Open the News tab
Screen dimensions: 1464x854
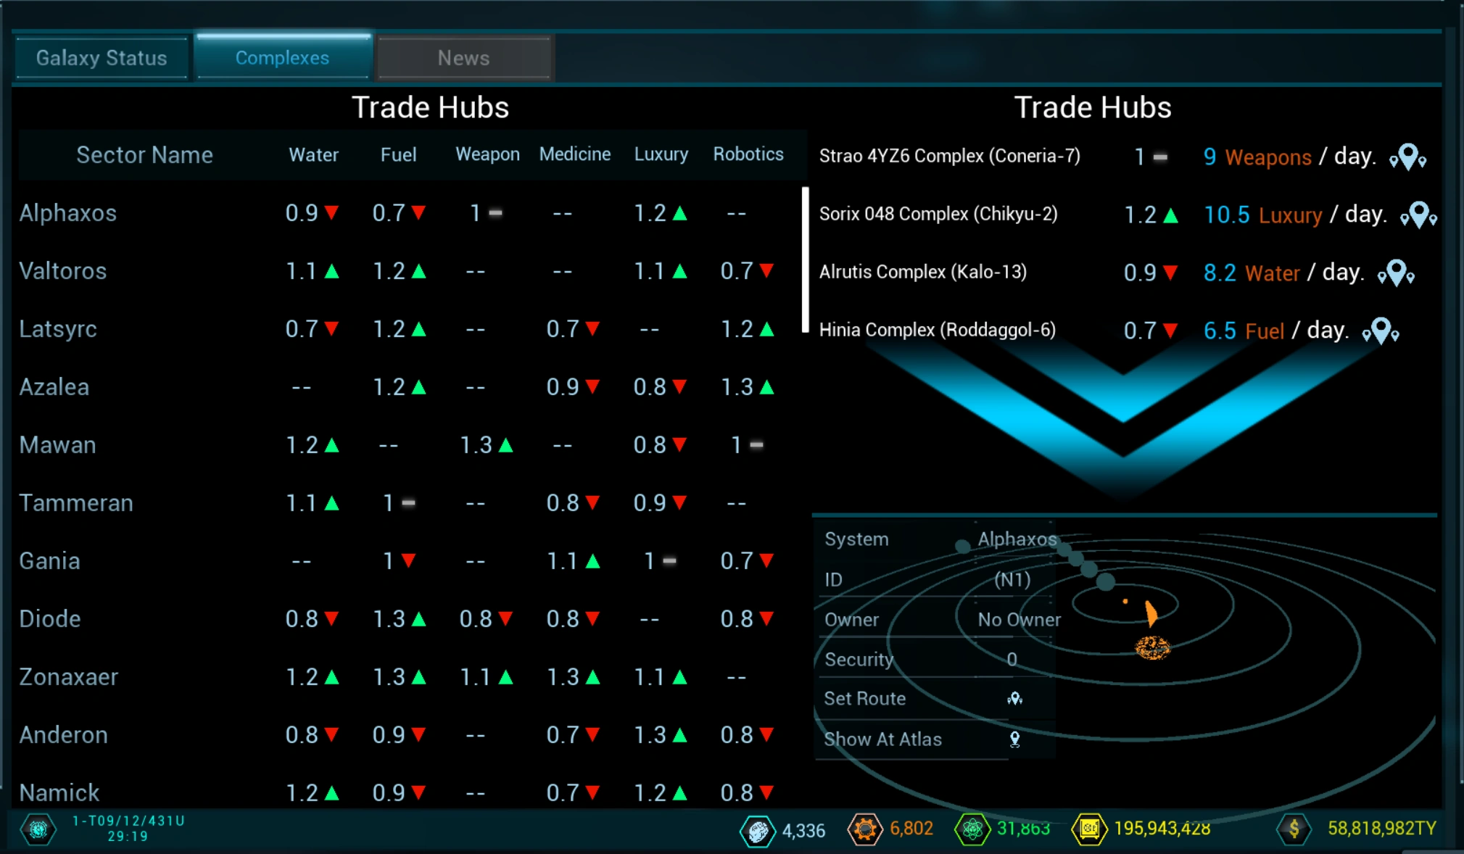(463, 58)
